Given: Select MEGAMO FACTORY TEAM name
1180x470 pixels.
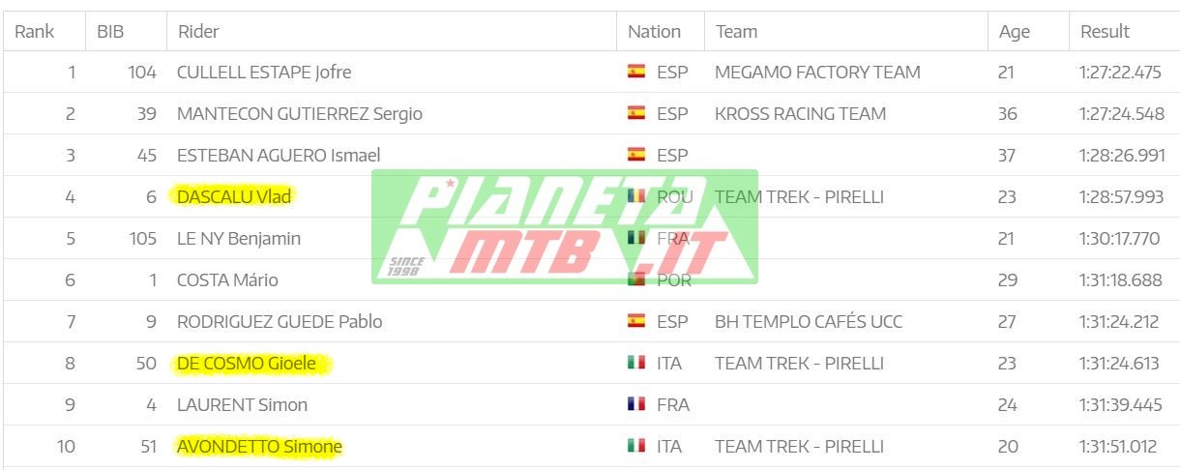Looking at the screenshot, I should pyautogui.click(x=817, y=73).
